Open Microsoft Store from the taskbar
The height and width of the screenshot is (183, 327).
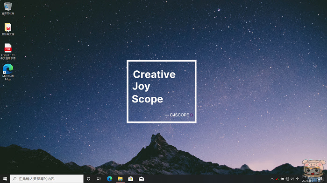(131, 179)
